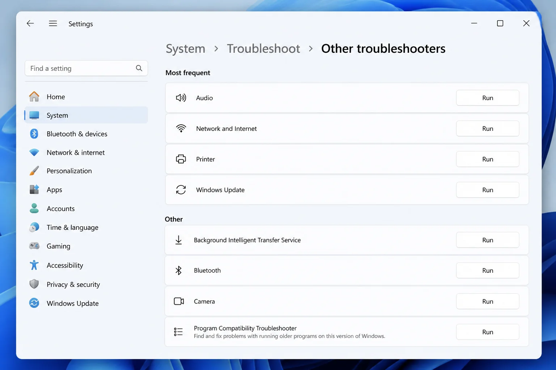Click the Audio speaker icon
This screenshot has height=370, width=556.
point(181,98)
